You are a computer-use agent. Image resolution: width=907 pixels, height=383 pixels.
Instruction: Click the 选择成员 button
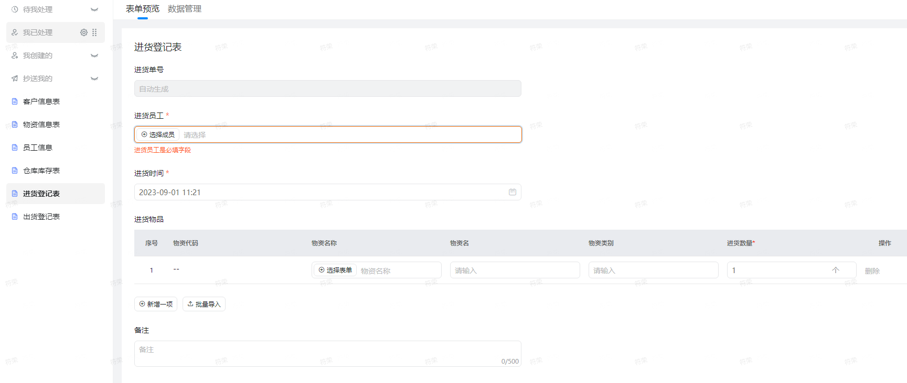click(158, 134)
